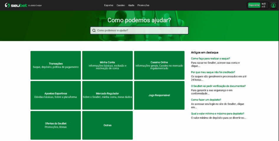Open the Jogo Responsável category tile
This screenshot has height=141, width=279.
click(x=159, y=95)
